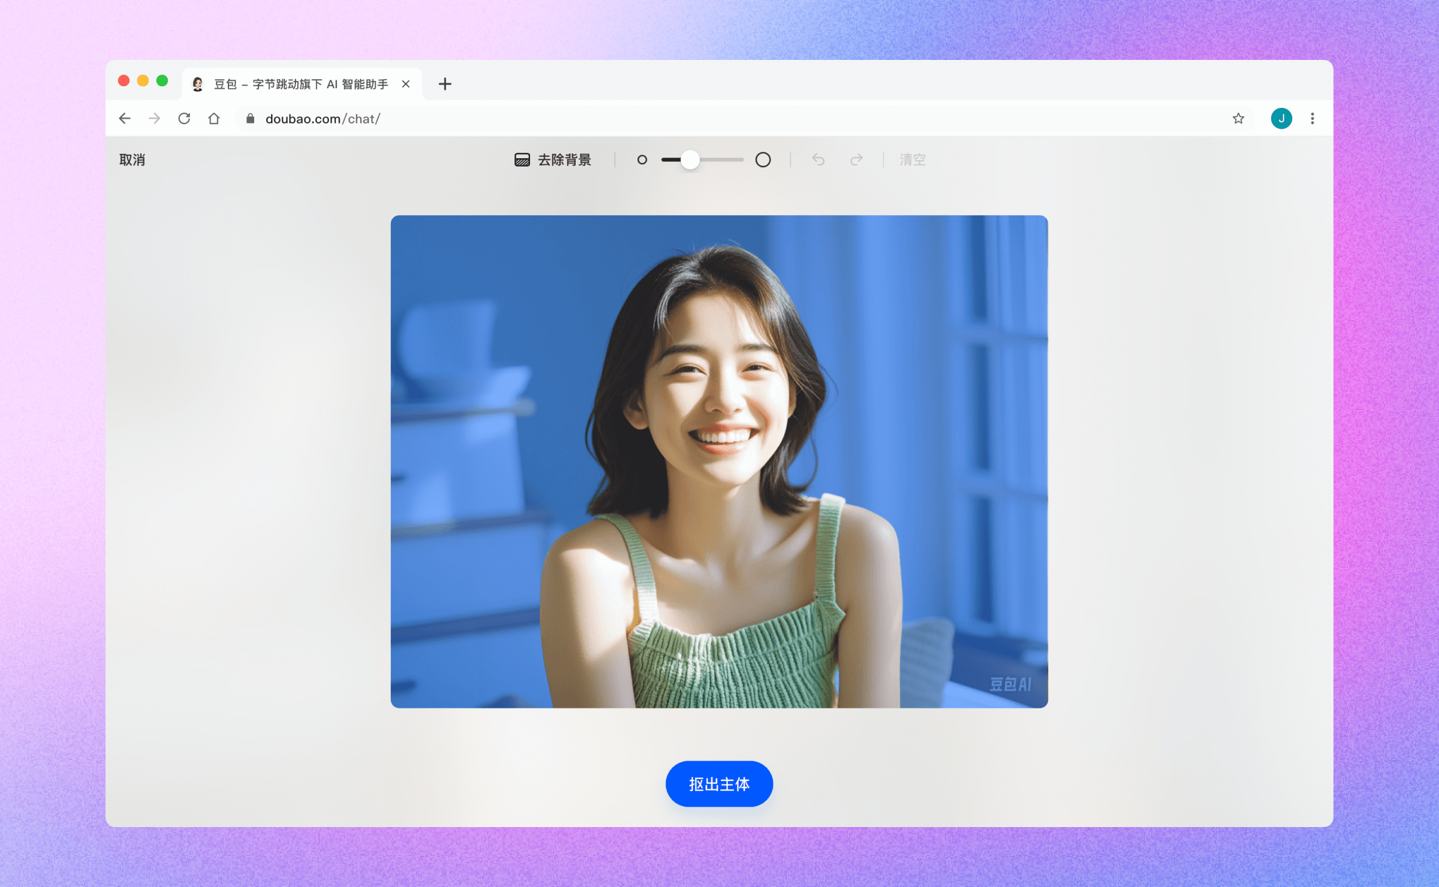Click the portrait image canvas

719,461
